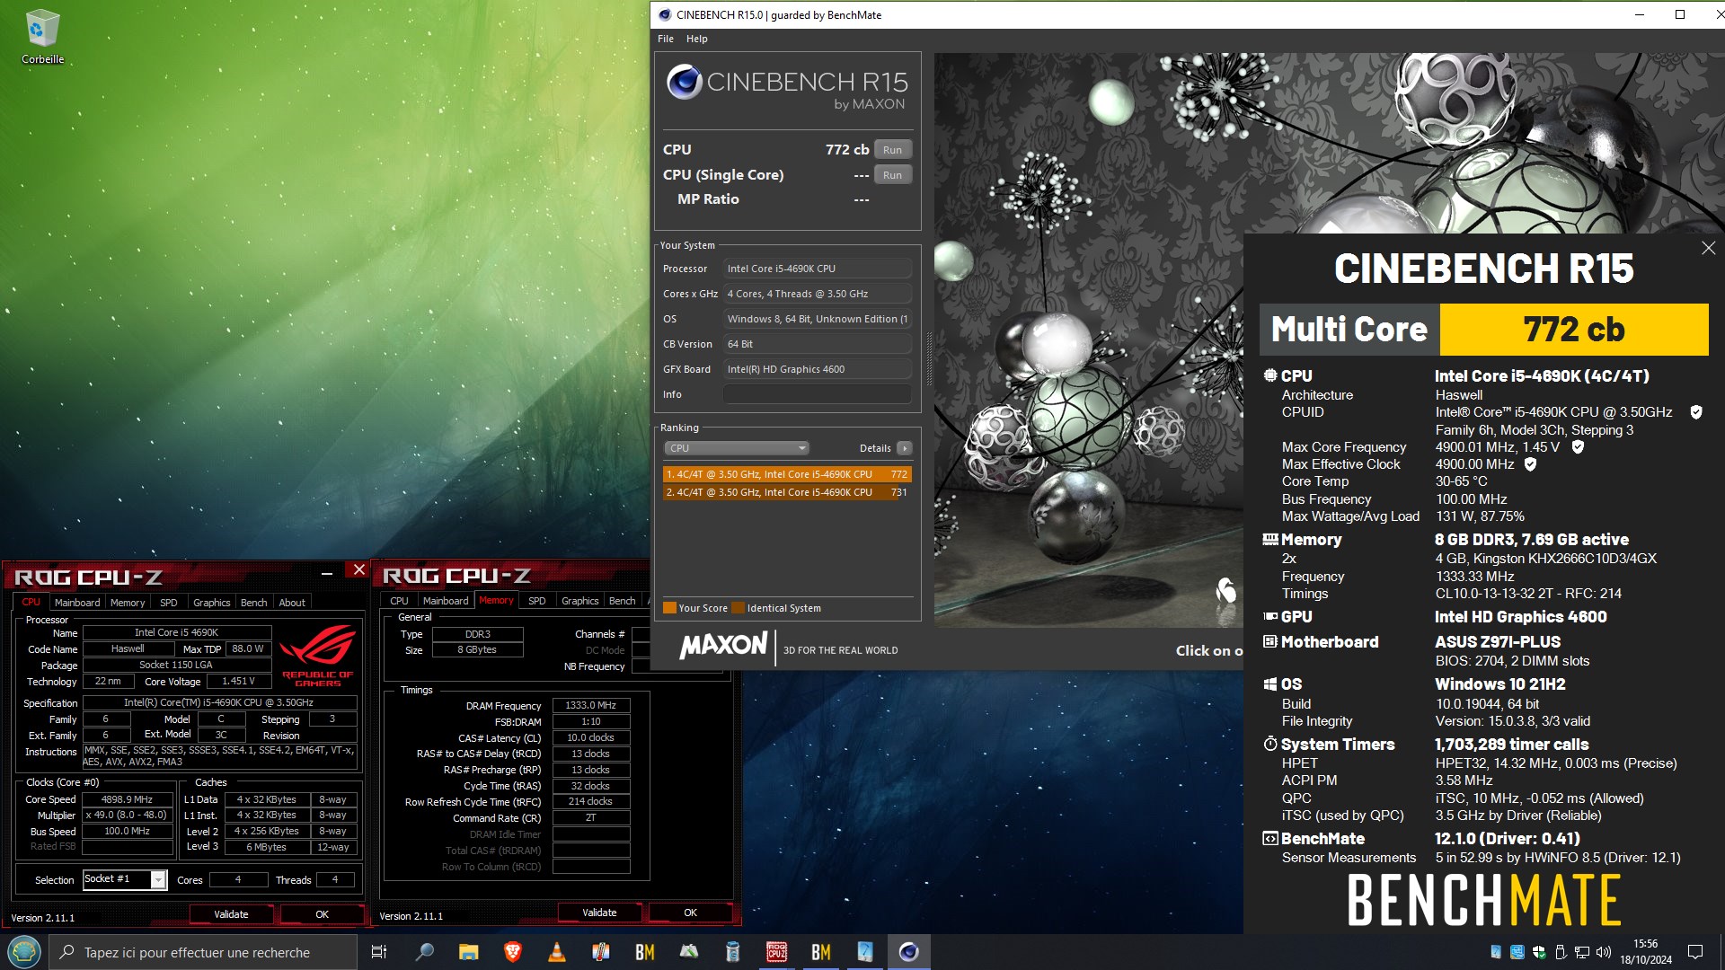Open Bench tab in right CPU-Z window
This screenshot has width=1725, height=970.
[622, 601]
